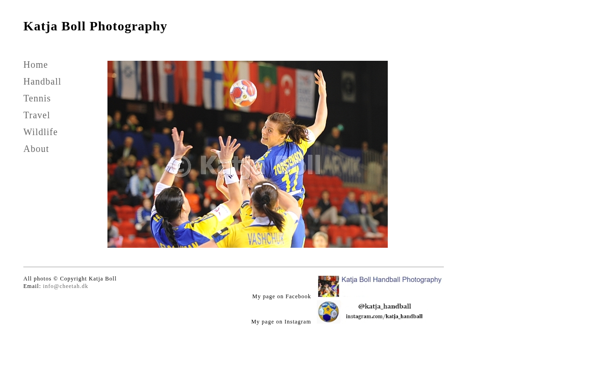Click the handball ball in the photo

pyautogui.click(x=243, y=93)
